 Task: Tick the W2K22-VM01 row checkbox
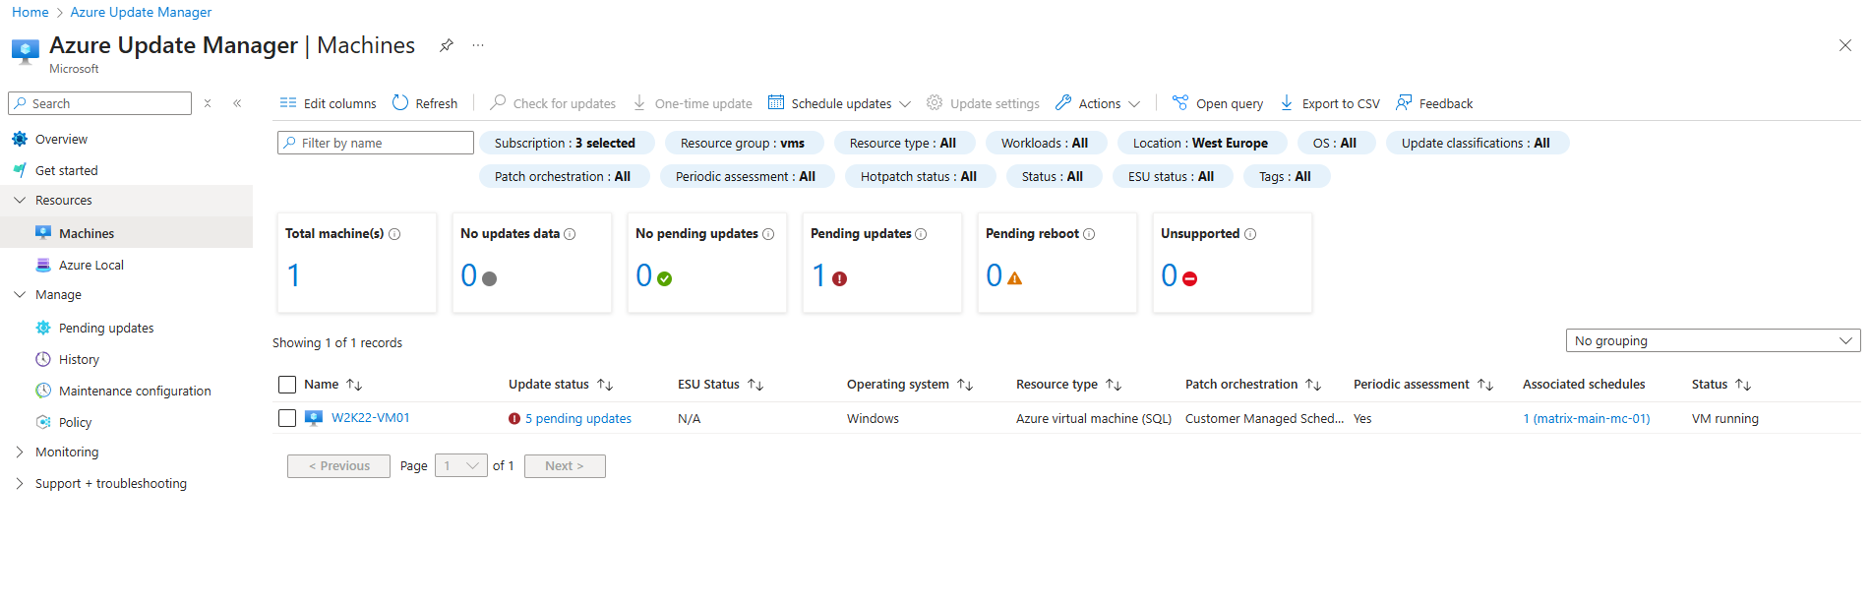coord(287,418)
